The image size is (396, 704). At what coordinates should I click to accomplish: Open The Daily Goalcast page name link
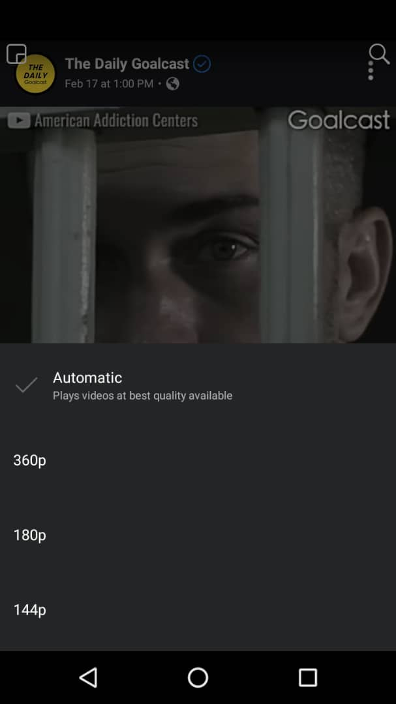(127, 64)
